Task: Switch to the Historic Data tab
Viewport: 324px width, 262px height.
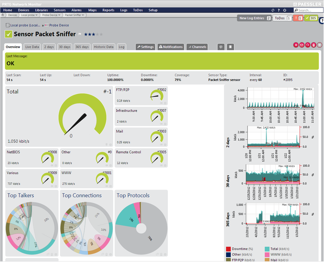Action: point(104,47)
